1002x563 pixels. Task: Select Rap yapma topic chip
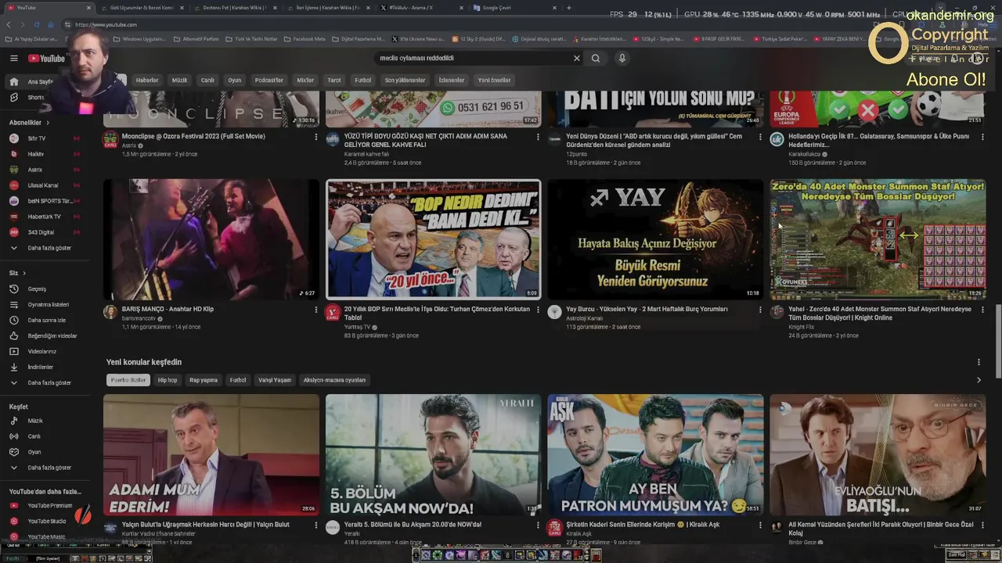[x=204, y=380]
